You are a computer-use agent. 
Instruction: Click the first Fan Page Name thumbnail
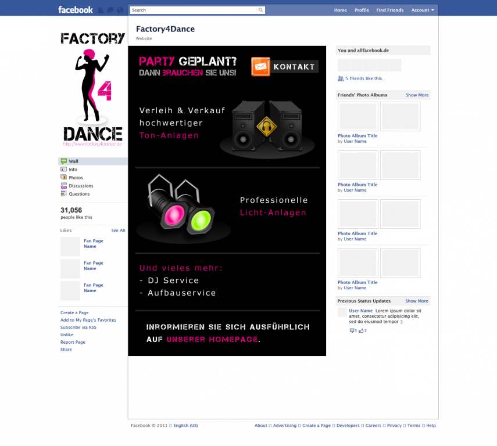click(70, 246)
